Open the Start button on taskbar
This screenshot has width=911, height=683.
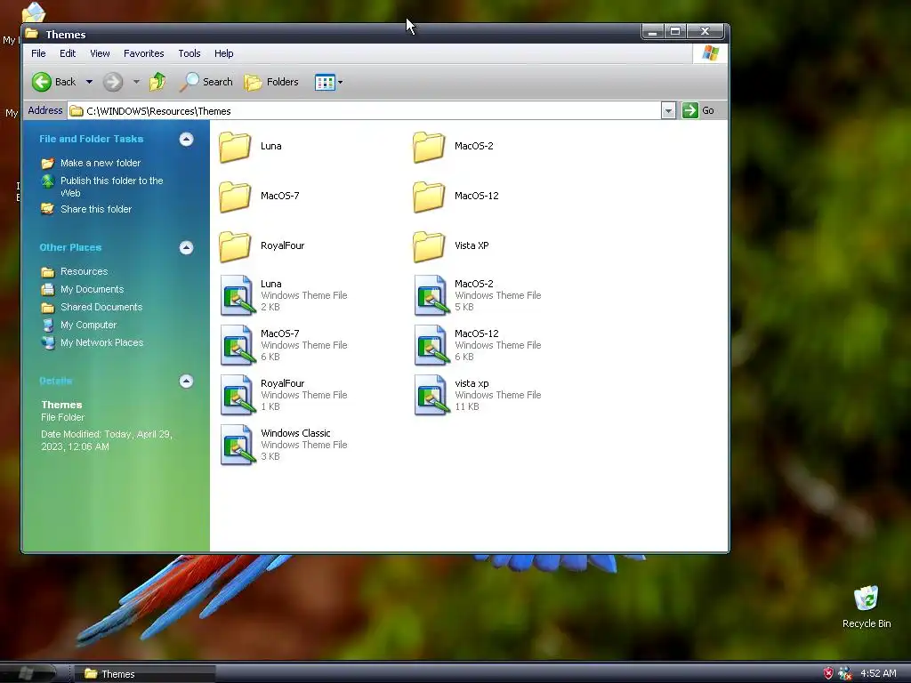[28, 673]
